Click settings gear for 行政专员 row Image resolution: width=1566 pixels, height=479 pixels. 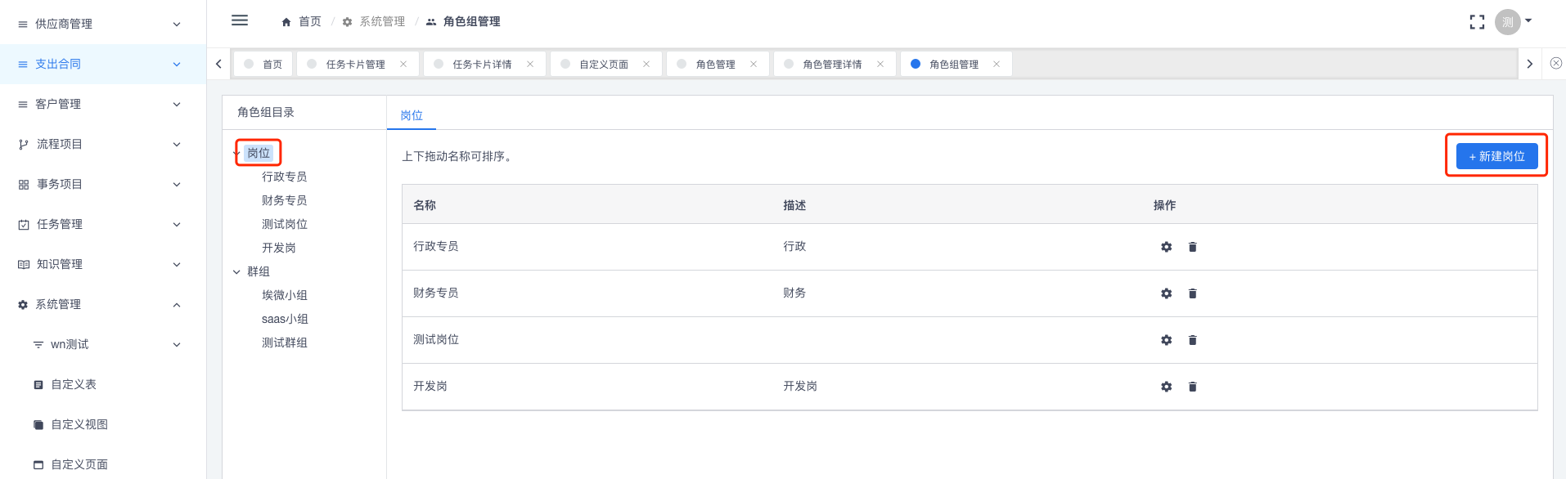click(x=1167, y=247)
